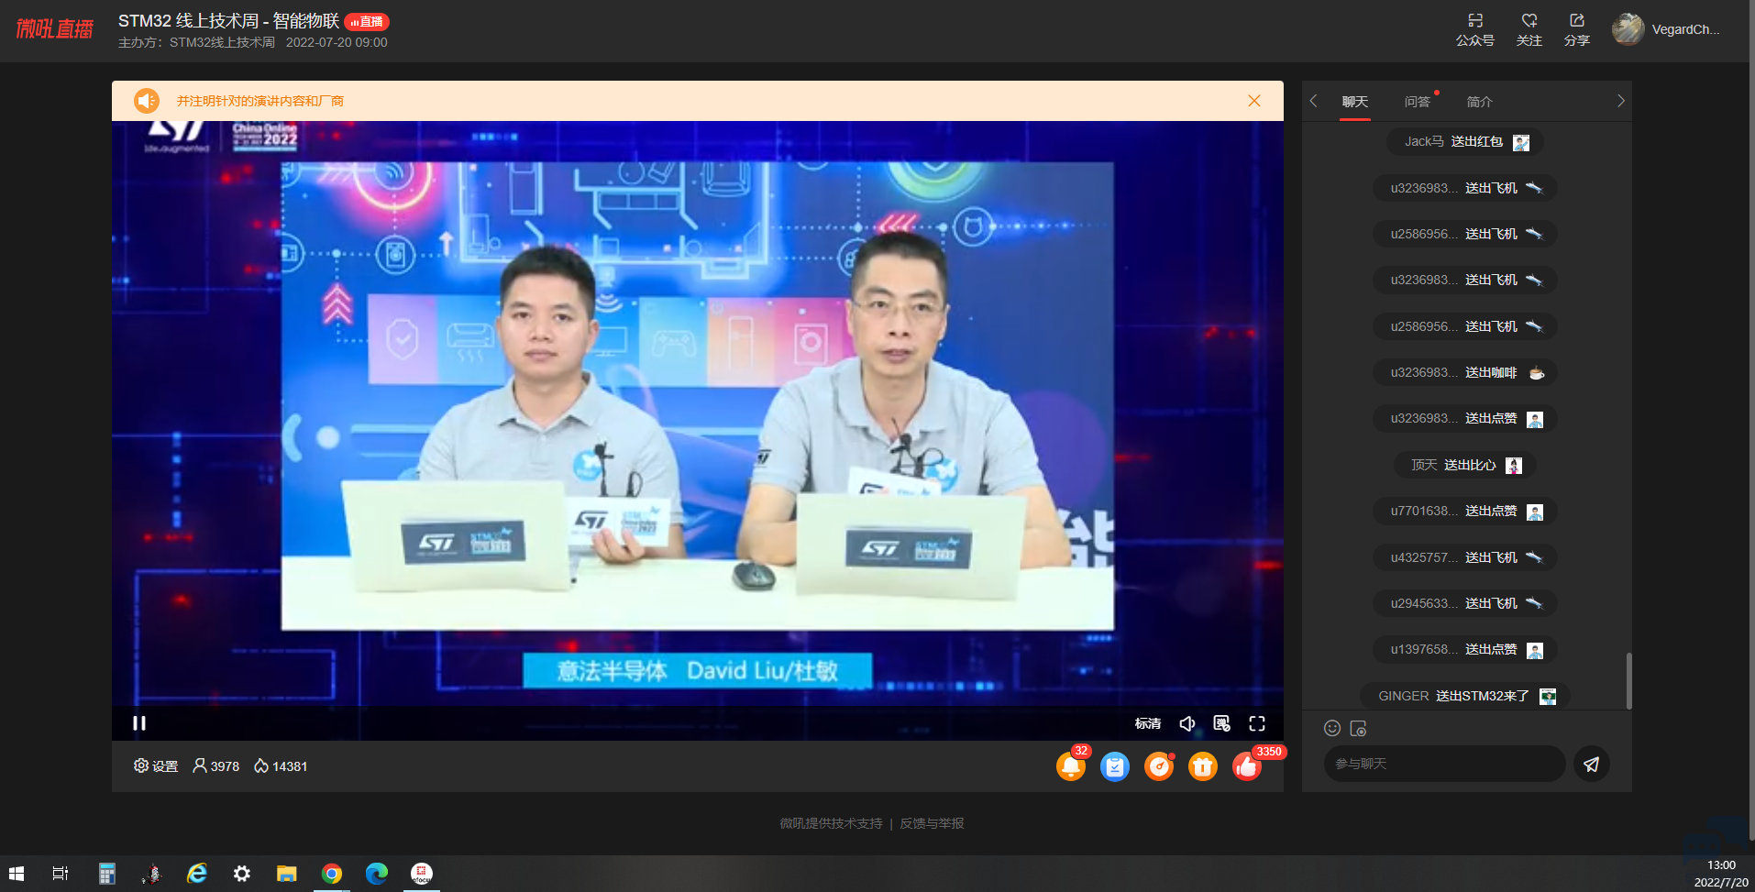Switch to Google Chrome on the taskbar
The height and width of the screenshot is (892, 1755).
pyautogui.click(x=332, y=874)
